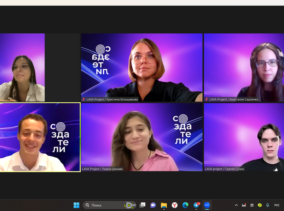Click muted mic icon on Кристина Большакова's tile

coord(84,99)
